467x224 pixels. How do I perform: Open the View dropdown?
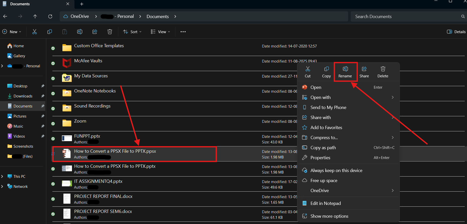tap(160, 32)
